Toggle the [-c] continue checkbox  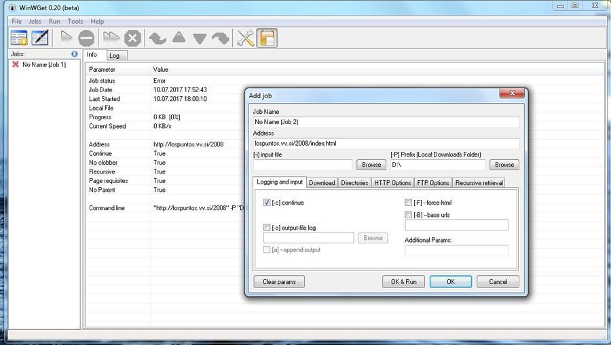267,202
